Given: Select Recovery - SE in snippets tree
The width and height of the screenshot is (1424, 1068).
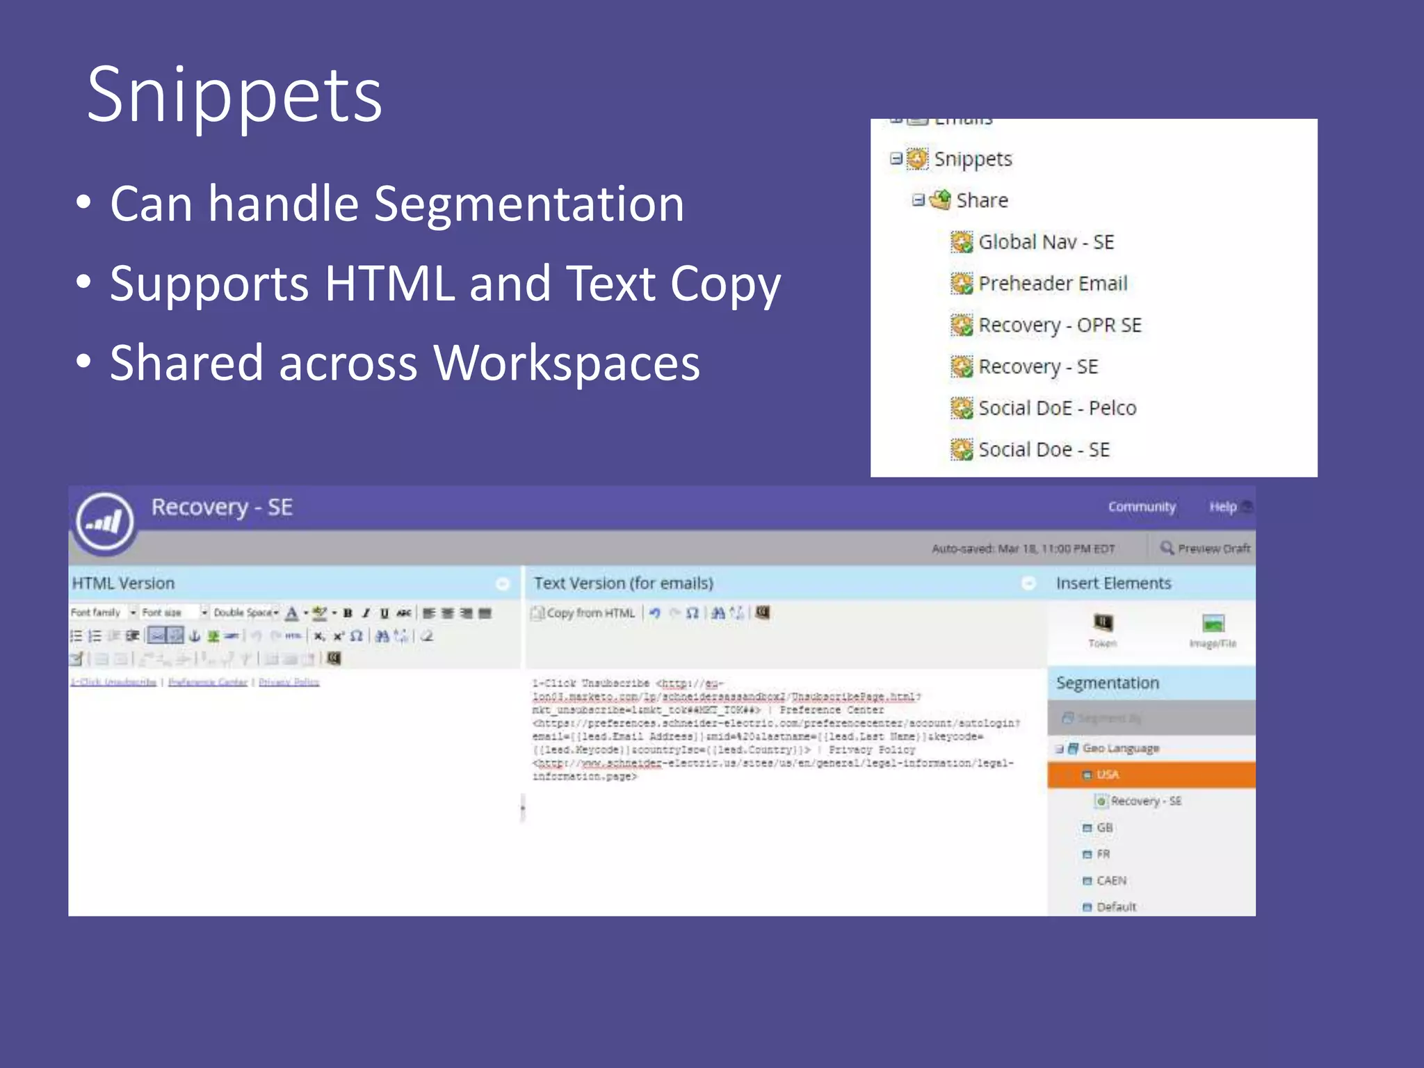Looking at the screenshot, I should click(x=1025, y=367).
